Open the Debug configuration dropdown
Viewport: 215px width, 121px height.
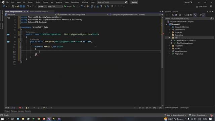pos(42,6)
